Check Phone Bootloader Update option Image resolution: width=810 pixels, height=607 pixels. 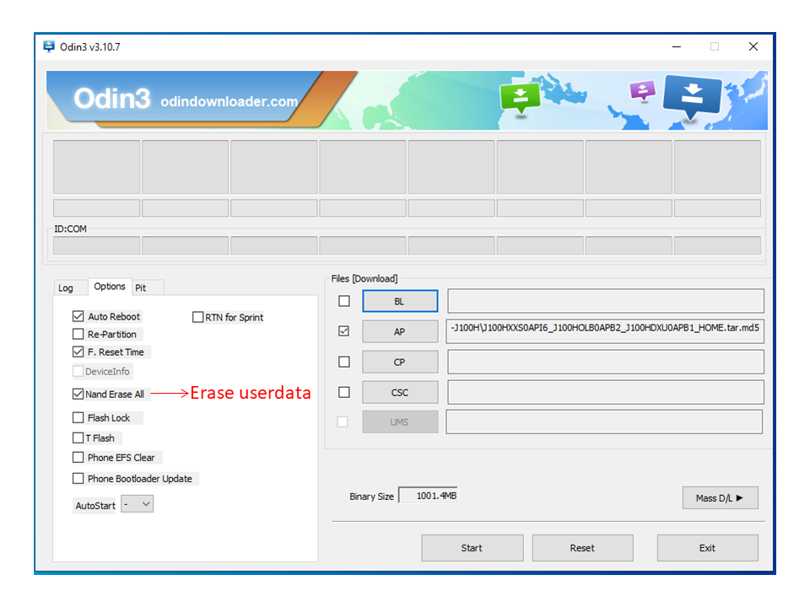[x=78, y=479]
